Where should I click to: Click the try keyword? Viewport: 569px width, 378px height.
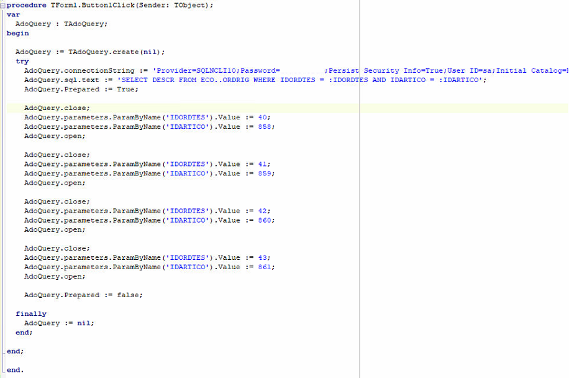[22, 61]
